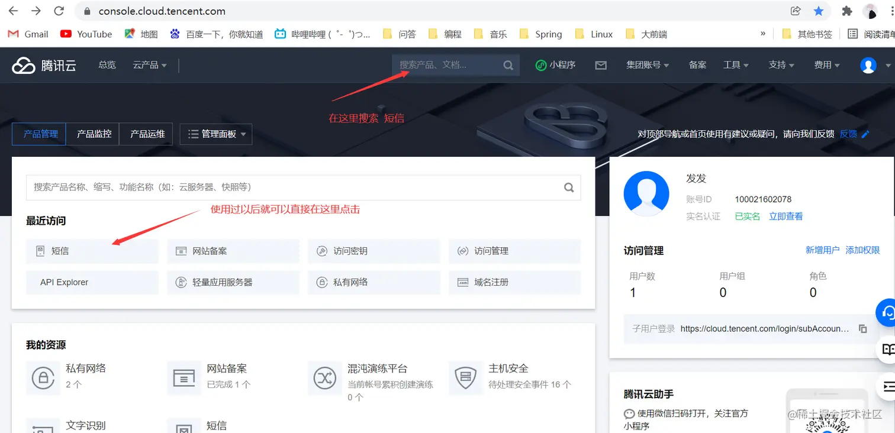Open the 总览 menu item
Image resolution: width=895 pixels, height=433 pixels.
tap(107, 65)
